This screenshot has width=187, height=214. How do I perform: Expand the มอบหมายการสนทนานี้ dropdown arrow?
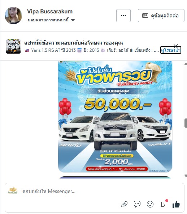click(73, 20)
